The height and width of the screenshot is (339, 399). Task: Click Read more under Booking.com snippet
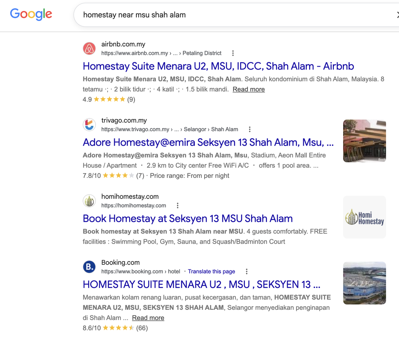tap(148, 318)
